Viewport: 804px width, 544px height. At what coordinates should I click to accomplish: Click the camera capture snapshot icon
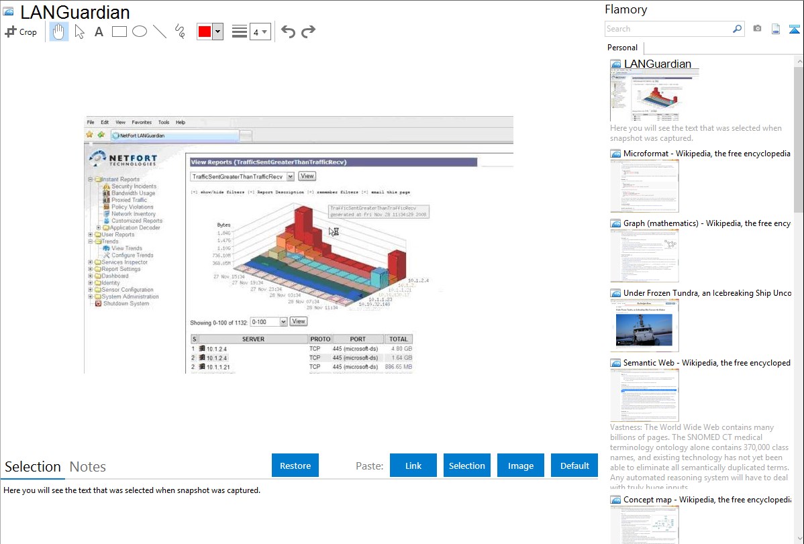tap(757, 29)
